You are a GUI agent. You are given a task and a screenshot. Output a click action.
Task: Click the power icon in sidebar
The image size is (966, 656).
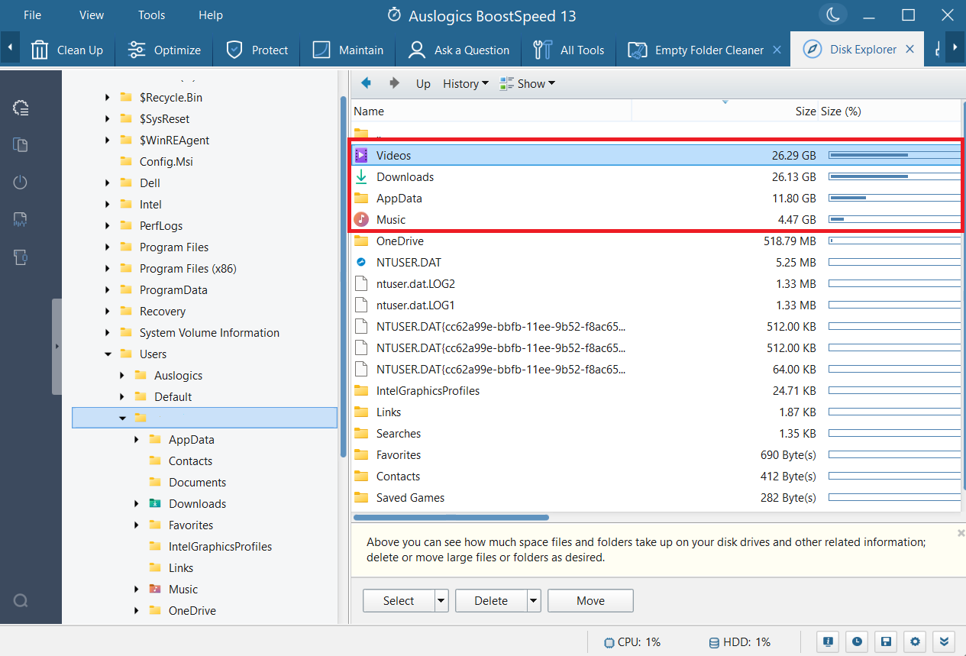coord(21,183)
